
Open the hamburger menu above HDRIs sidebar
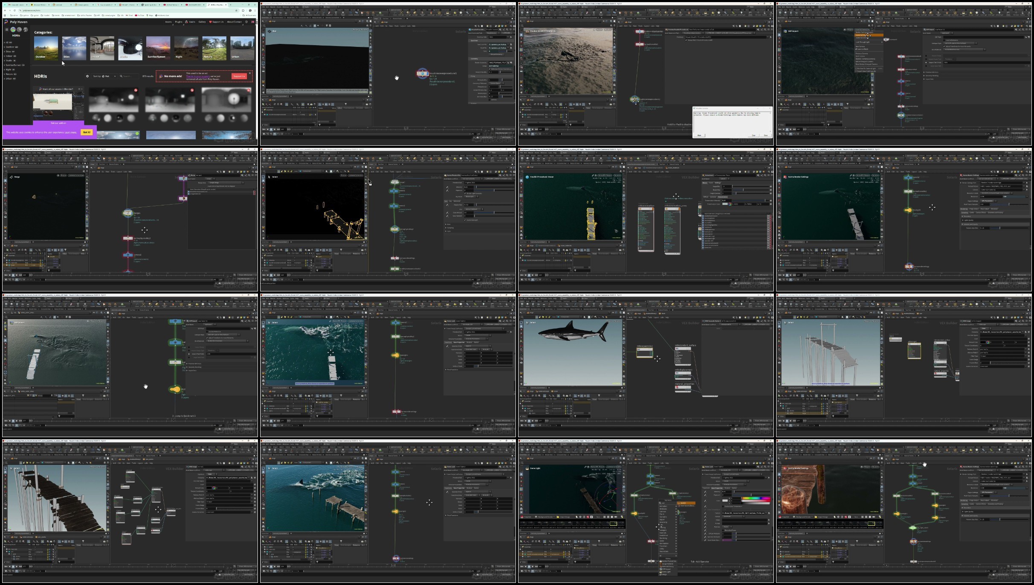point(7,29)
